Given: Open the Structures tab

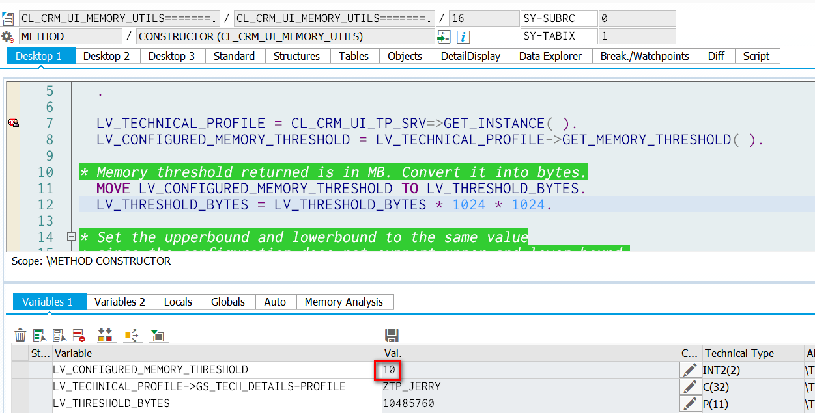Looking at the screenshot, I should [x=296, y=56].
